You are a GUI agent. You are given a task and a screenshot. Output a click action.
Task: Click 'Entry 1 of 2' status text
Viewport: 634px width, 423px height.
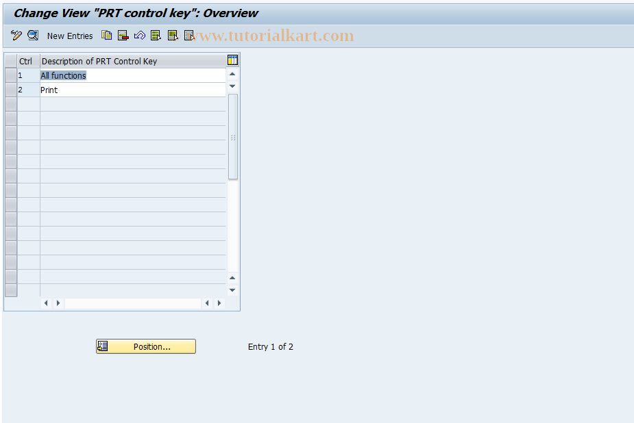[x=271, y=347]
